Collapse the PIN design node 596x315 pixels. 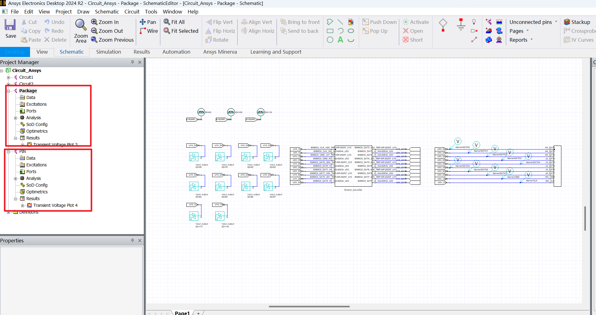click(8, 152)
